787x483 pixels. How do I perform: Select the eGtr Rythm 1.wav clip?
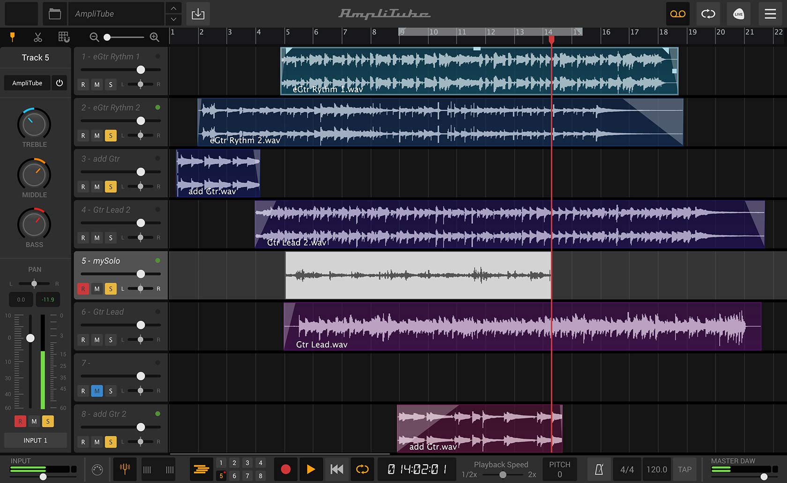479,71
